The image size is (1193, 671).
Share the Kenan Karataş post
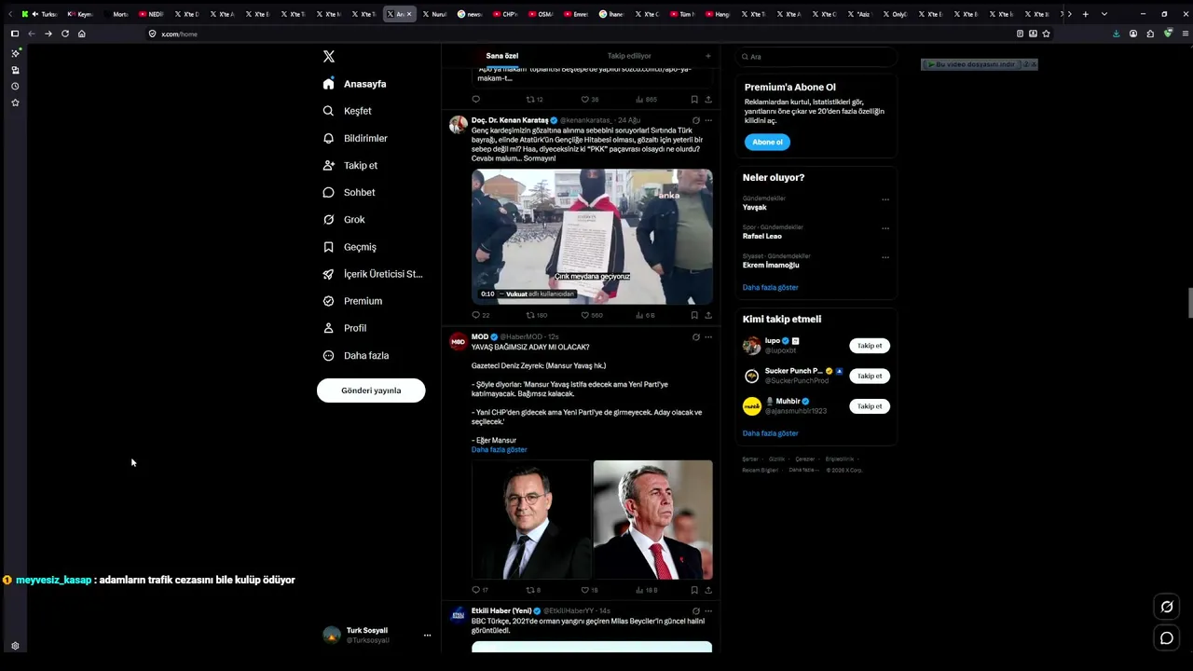pos(708,315)
